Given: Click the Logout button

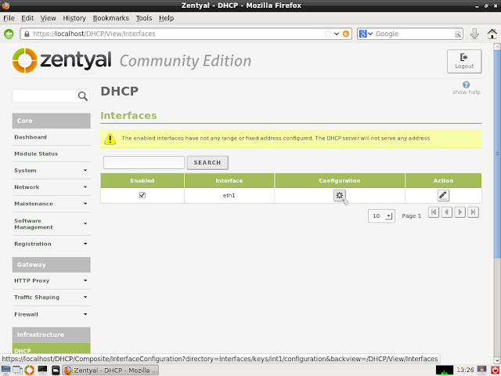Looking at the screenshot, I should [464, 61].
